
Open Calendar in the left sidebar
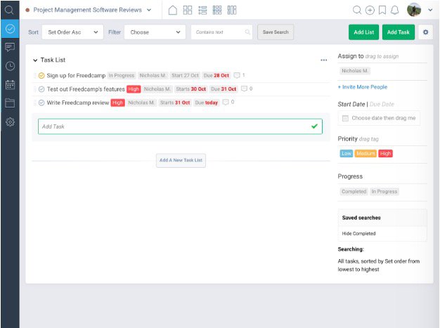[x=10, y=84]
